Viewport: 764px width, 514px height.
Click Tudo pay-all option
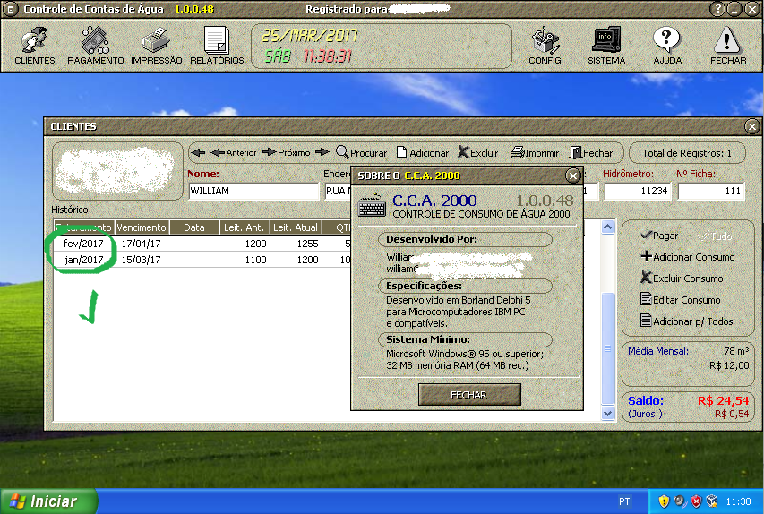[x=716, y=236]
